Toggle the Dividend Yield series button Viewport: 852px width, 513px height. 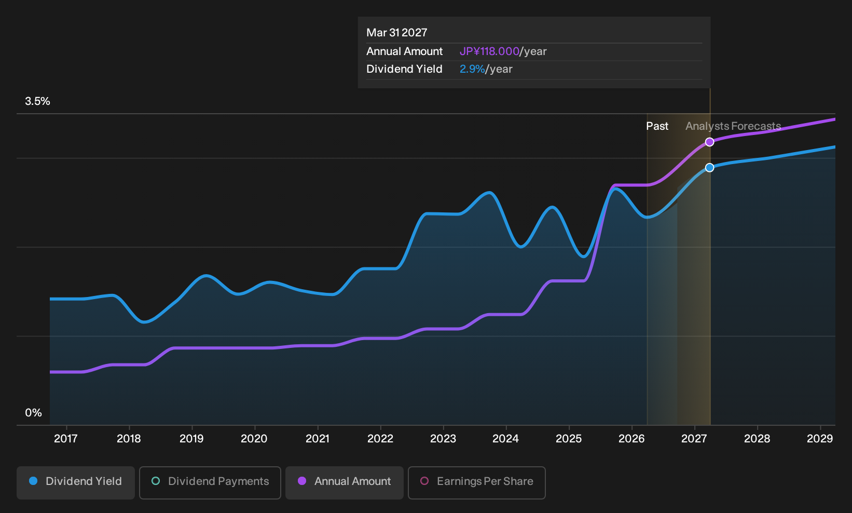tap(76, 482)
